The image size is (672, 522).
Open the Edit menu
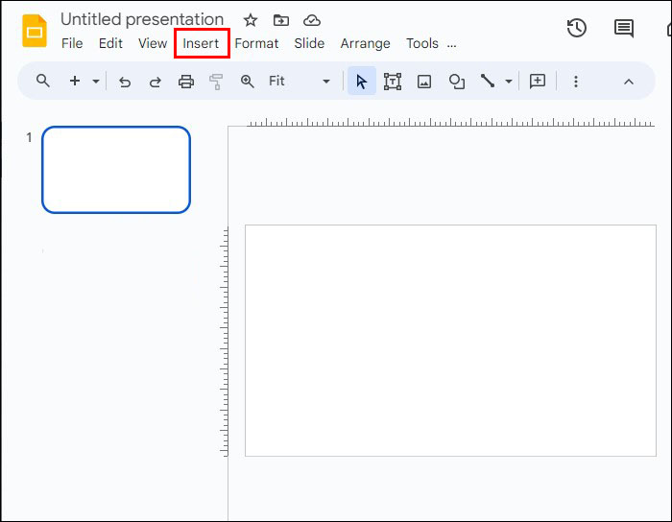click(110, 43)
